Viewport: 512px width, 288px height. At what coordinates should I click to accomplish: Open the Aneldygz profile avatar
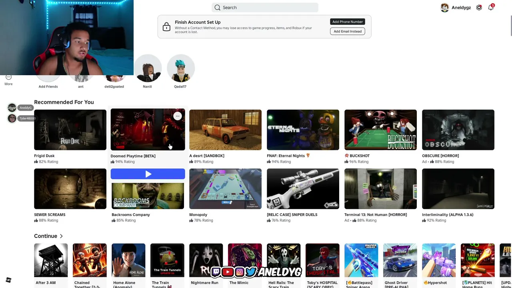click(x=444, y=8)
